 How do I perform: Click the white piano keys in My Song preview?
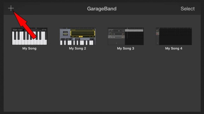[x=29, y=38]
